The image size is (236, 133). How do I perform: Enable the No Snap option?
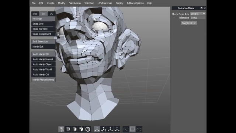click(44, 19)
